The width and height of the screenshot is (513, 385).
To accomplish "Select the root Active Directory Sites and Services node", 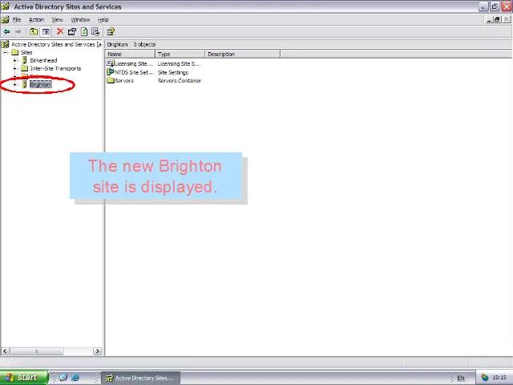I will coord(56,44).
